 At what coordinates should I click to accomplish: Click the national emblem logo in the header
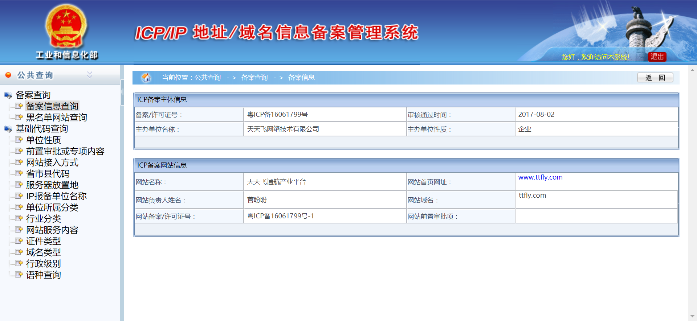point(66,26)
